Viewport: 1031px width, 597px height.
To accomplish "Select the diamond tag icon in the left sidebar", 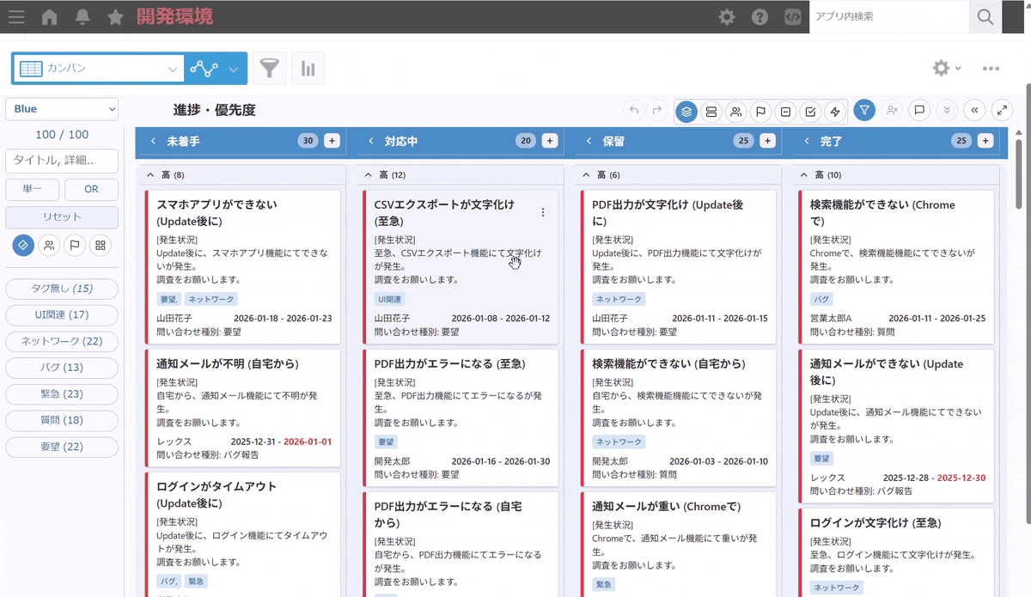I will 23,246.
